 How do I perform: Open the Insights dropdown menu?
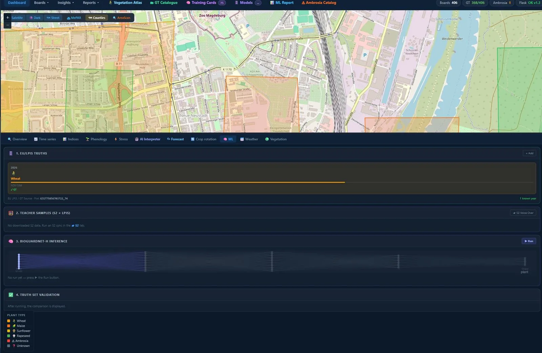(x=66, y=3)
